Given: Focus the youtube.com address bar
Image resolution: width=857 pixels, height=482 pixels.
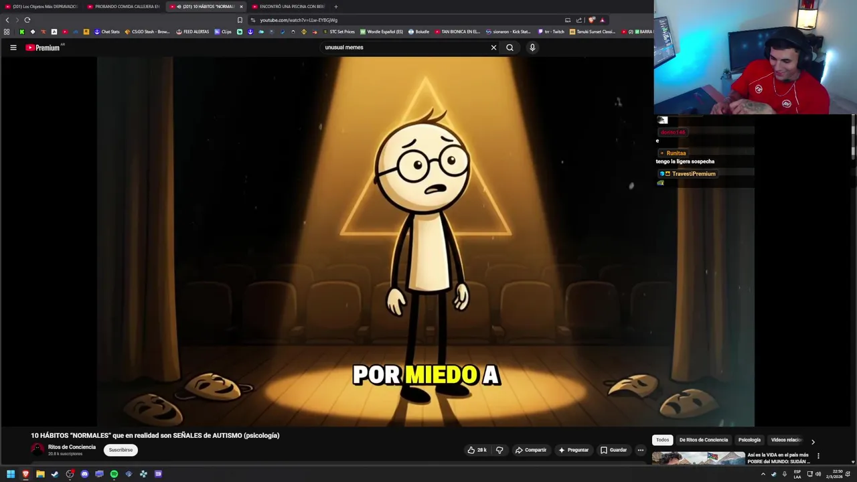Looking at the screenshot, I should pyautogui.click(x=402, y=20).
